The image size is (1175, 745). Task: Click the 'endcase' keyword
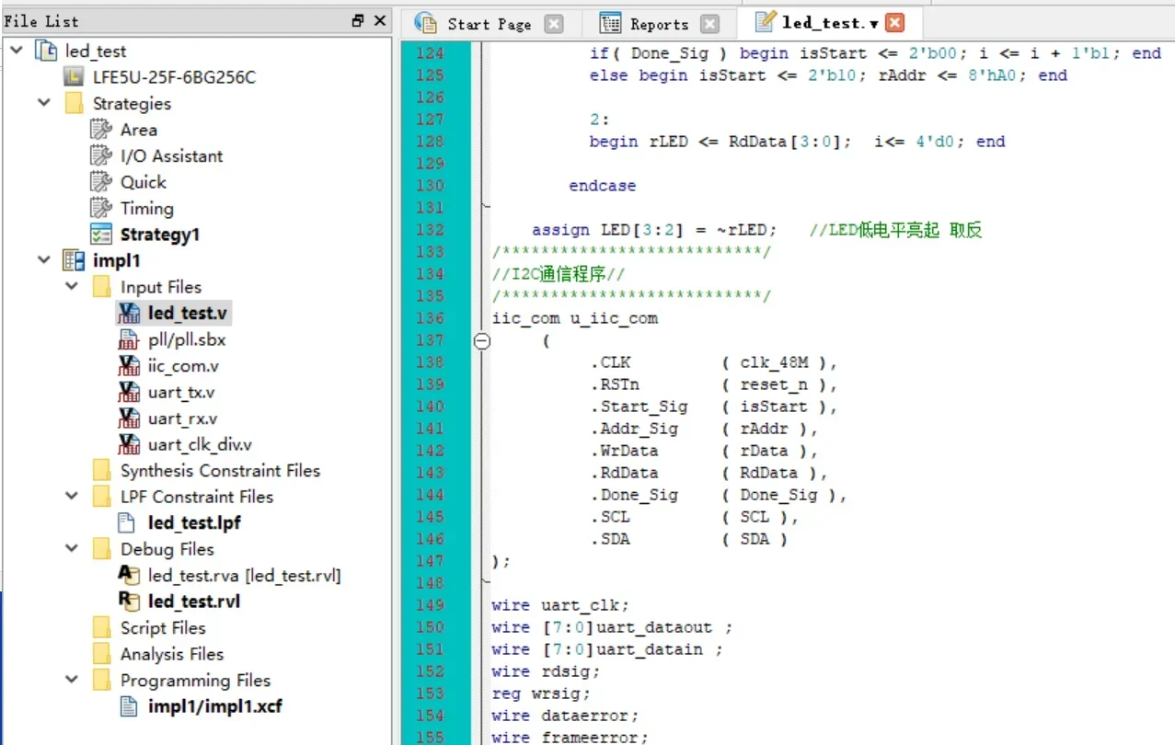click(602, 186)
